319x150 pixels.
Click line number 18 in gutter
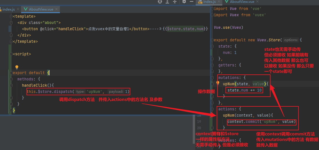click(199, 115)
